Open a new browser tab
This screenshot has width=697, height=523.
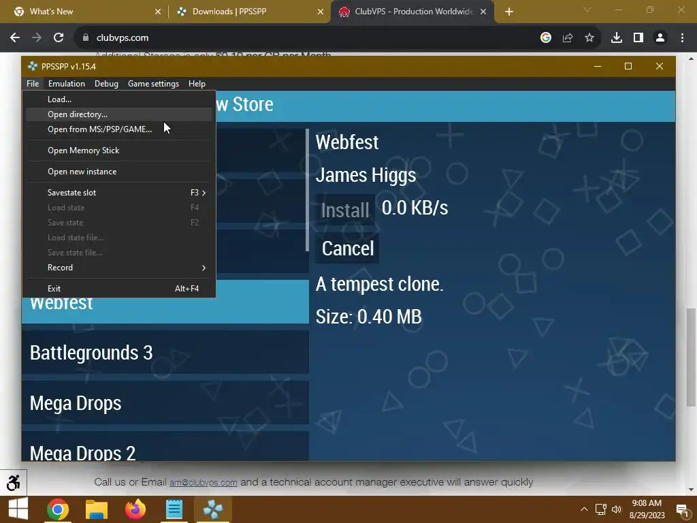pos(509,12)
